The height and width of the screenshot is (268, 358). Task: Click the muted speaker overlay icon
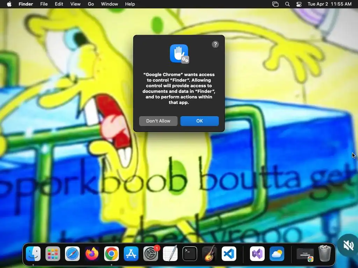(349, 245)
